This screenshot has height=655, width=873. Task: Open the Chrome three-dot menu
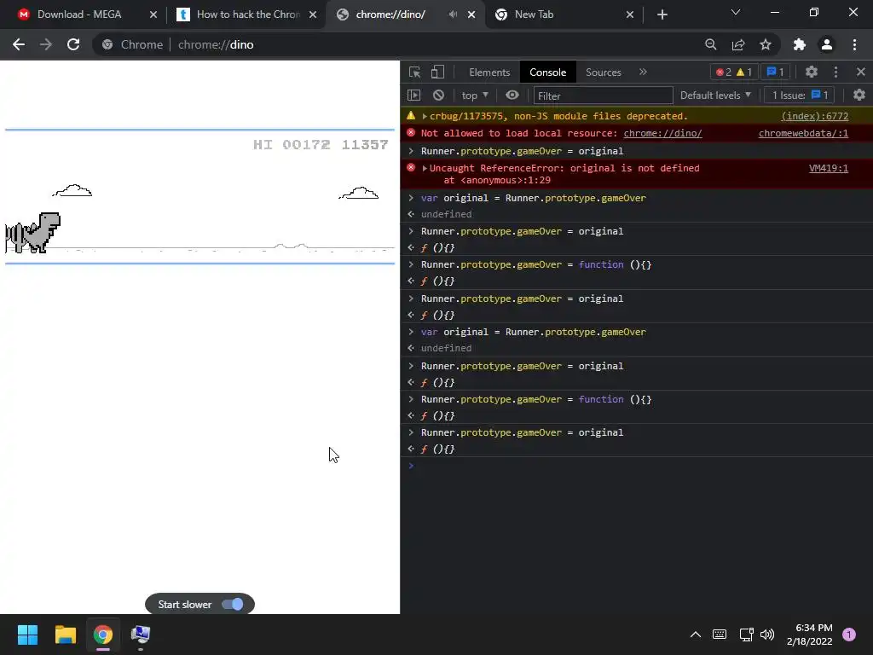coord(854,44)
